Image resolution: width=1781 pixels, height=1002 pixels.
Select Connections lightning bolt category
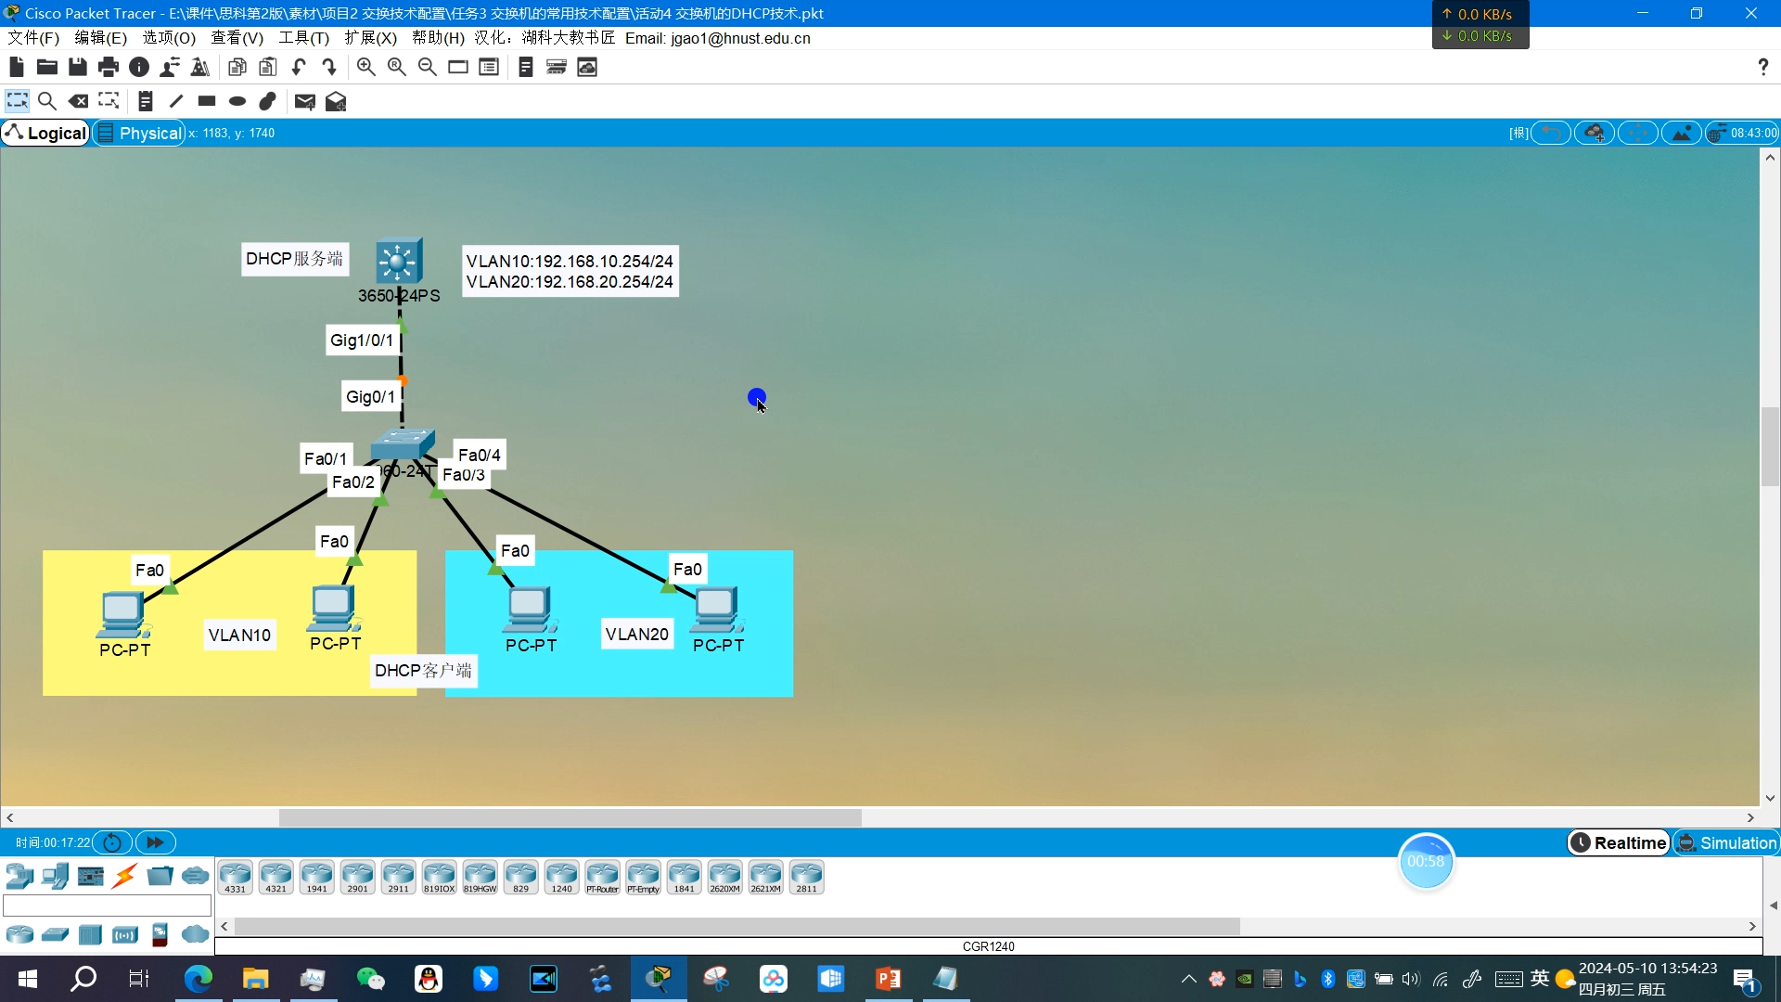[x=125, y=876]
